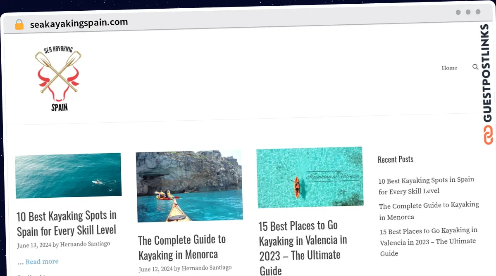Open sidebar link '10 Best Kayaking Spots in Spain'

426,185
